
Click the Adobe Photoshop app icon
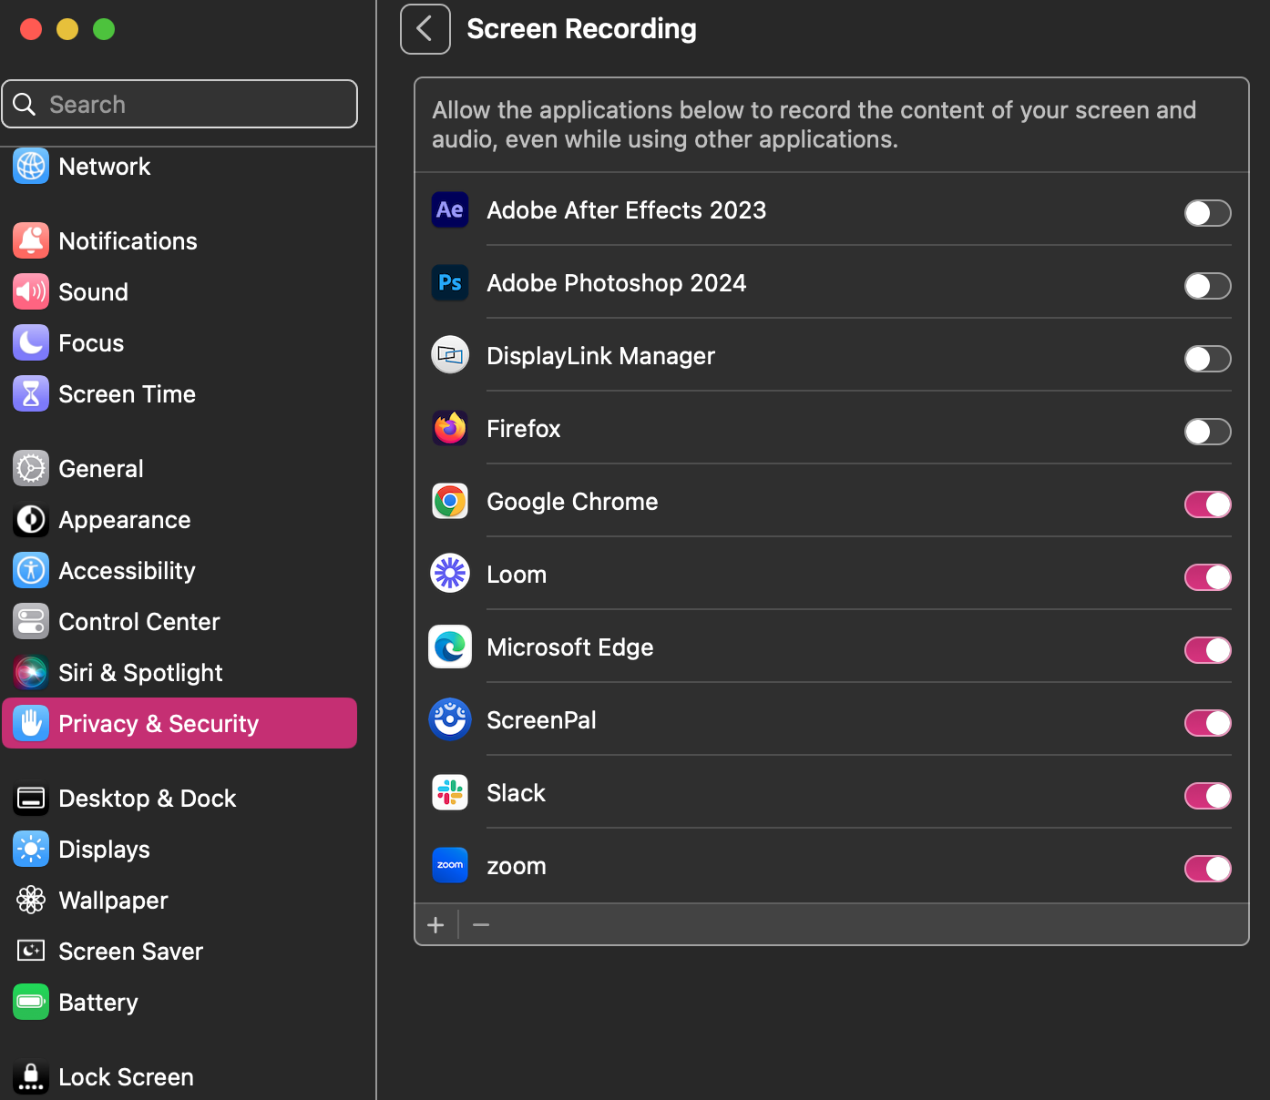pyautogui.click(x=450, y=282)
